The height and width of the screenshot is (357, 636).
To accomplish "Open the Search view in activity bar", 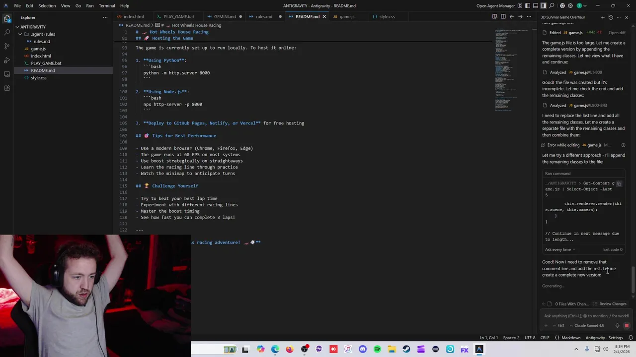I will click(7, 32).
